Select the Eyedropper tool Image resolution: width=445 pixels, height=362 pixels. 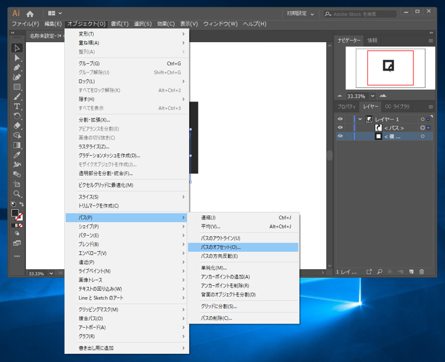point(17,155)
